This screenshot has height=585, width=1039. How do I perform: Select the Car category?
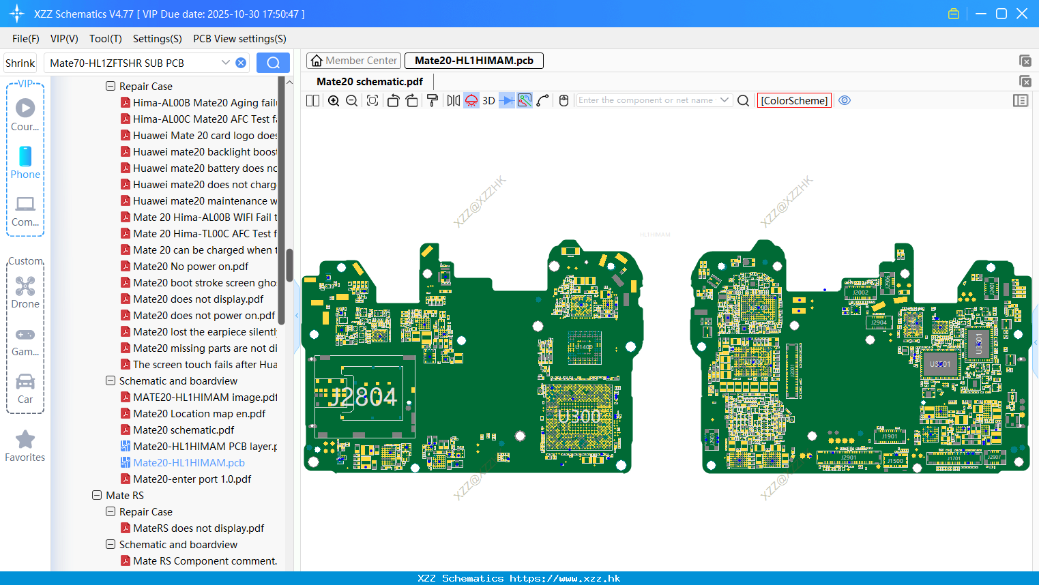[x=25, y=389]
